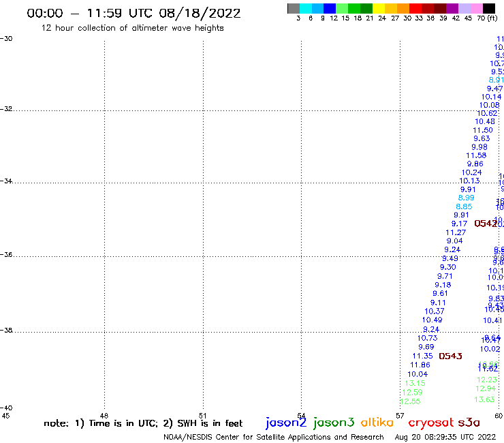Click the NOAA/NESDIS Center credit line
This screenshot has width=504, height=443.
[x=274, y=437]
